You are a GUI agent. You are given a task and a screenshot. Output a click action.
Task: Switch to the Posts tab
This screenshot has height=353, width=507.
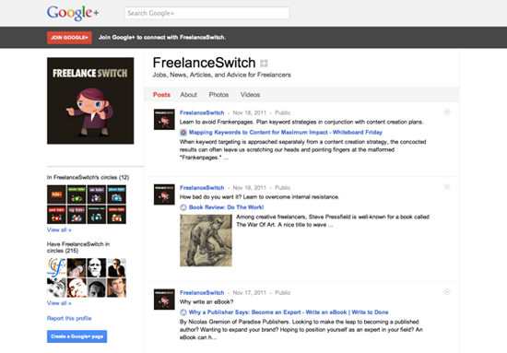click(161, 95)
